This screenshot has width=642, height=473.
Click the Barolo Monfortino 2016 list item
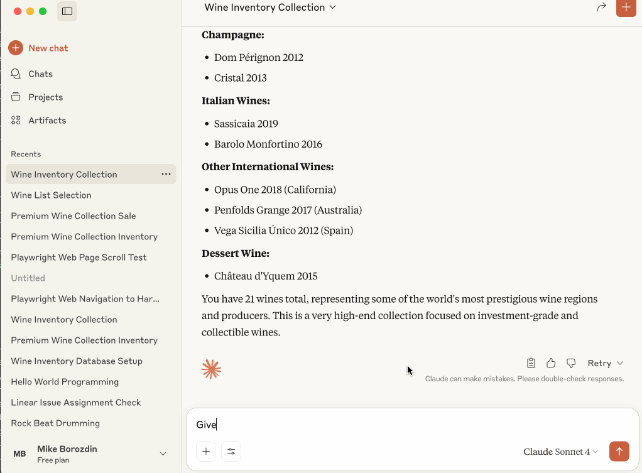click(x=268, y=144)
